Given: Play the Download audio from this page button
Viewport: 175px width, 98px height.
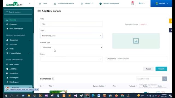Looking at the screenshot, I should 20,90.
